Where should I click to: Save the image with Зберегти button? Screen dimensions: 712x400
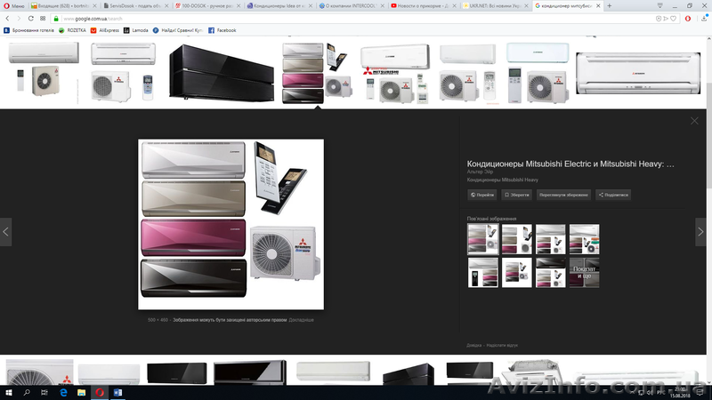tap(517, 195)
